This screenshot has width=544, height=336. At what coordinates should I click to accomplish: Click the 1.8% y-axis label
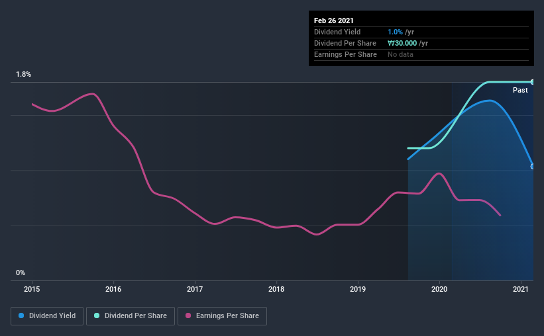point(23,75)
